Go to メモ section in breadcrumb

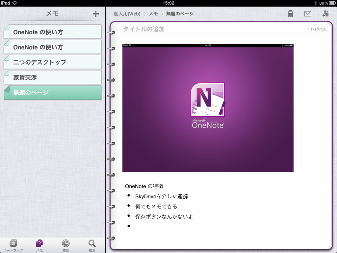pyautogui.click(x=153, y=14)
